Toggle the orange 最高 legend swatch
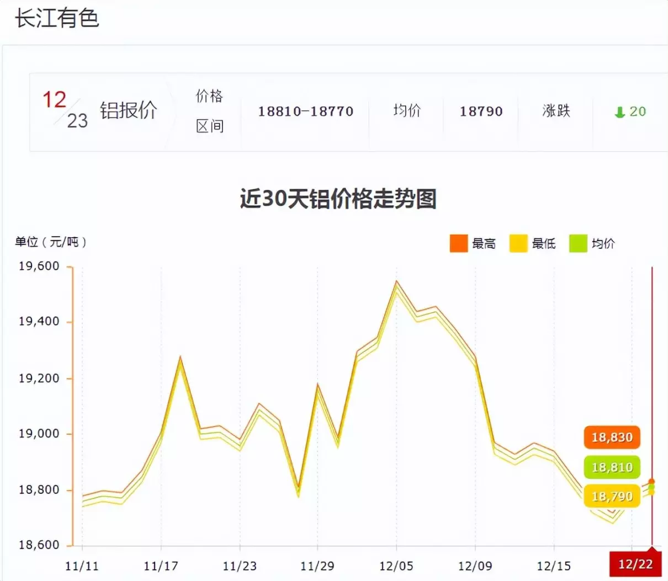 click(459, 243)
